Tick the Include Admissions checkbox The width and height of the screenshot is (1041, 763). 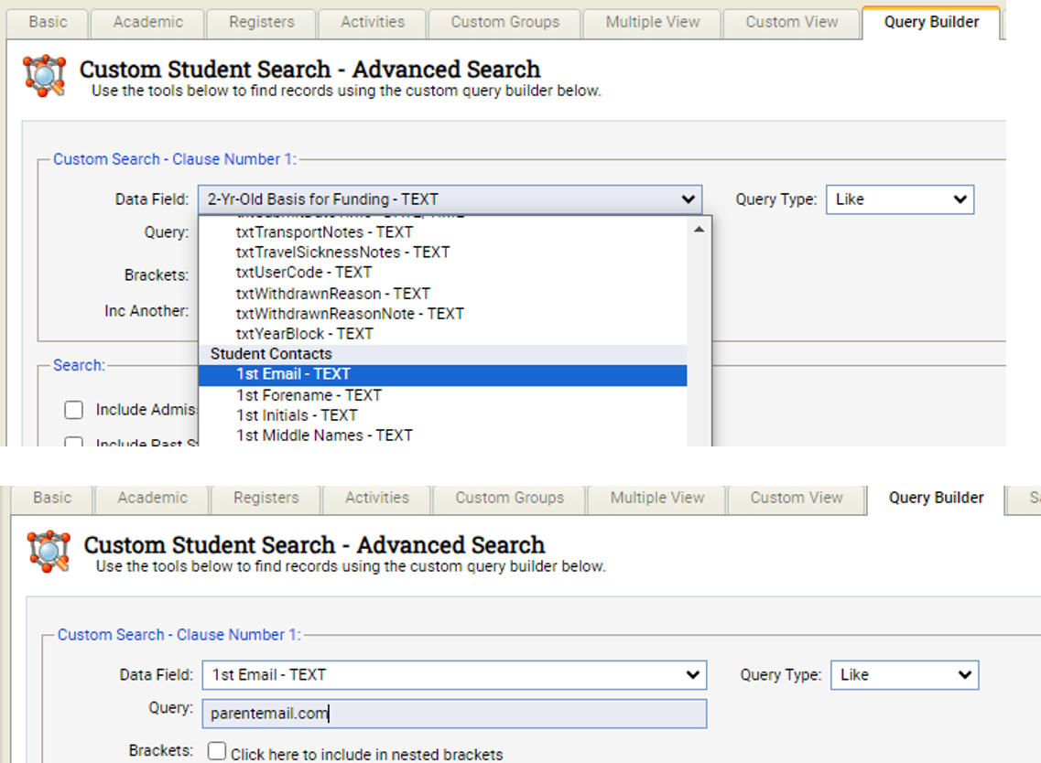click(74, 410)
